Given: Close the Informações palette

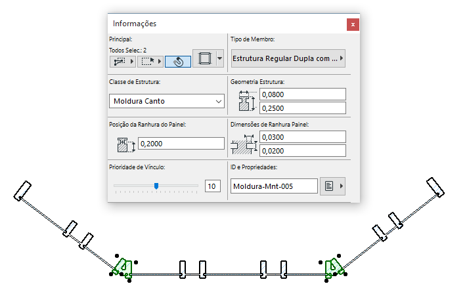Looking at the screenshot, I should 353,24.
